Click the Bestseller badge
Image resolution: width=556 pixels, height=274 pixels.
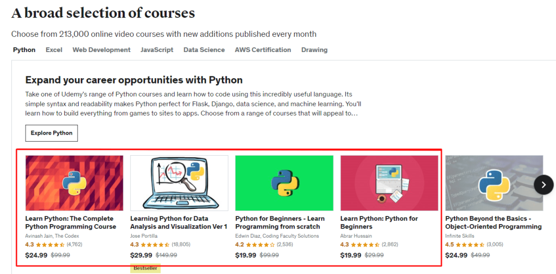coord(146,269)
